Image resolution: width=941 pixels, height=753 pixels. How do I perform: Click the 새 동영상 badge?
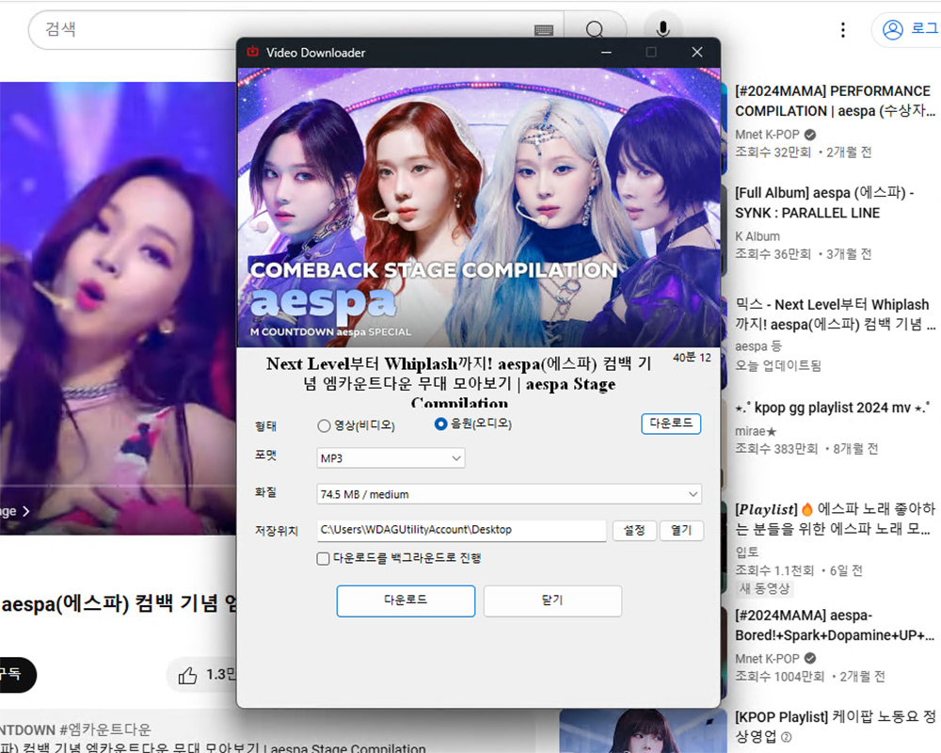click(764, 588)
